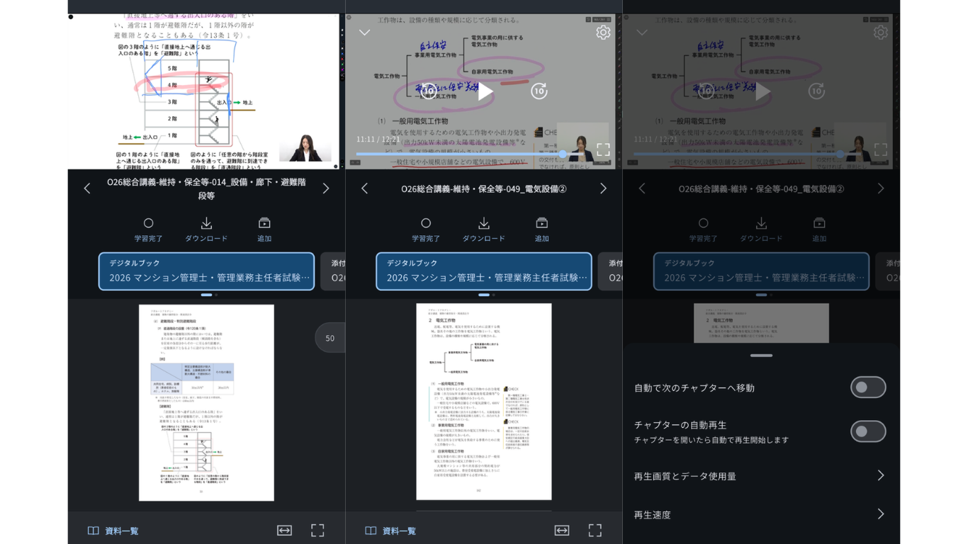Open next lesson arrow on middle screen
This screenshot has height=544, width=968.
pos(603,188)
